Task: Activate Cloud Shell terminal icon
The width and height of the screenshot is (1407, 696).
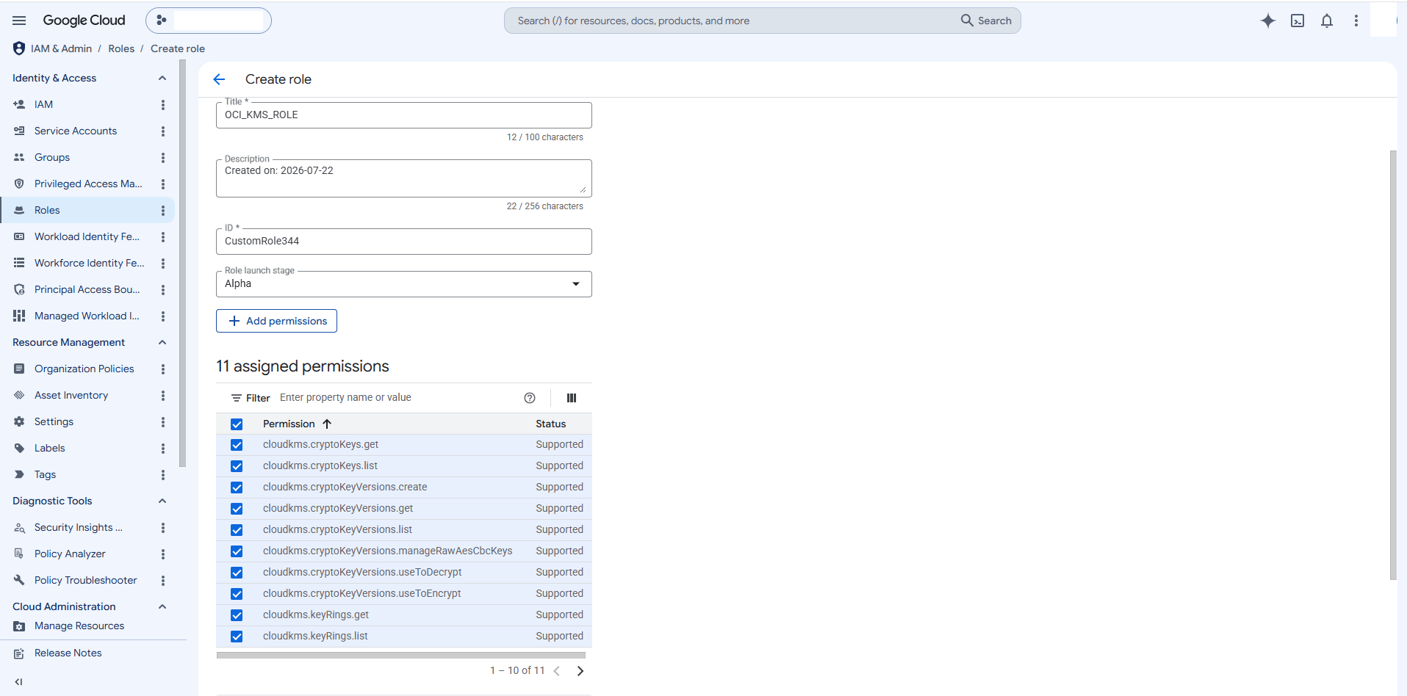Action: (1298, 21)
